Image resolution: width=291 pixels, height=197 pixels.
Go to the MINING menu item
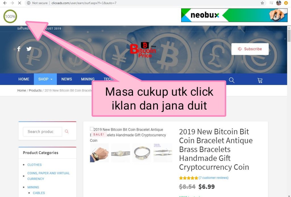pyautogui.click(x=88, y=79)
